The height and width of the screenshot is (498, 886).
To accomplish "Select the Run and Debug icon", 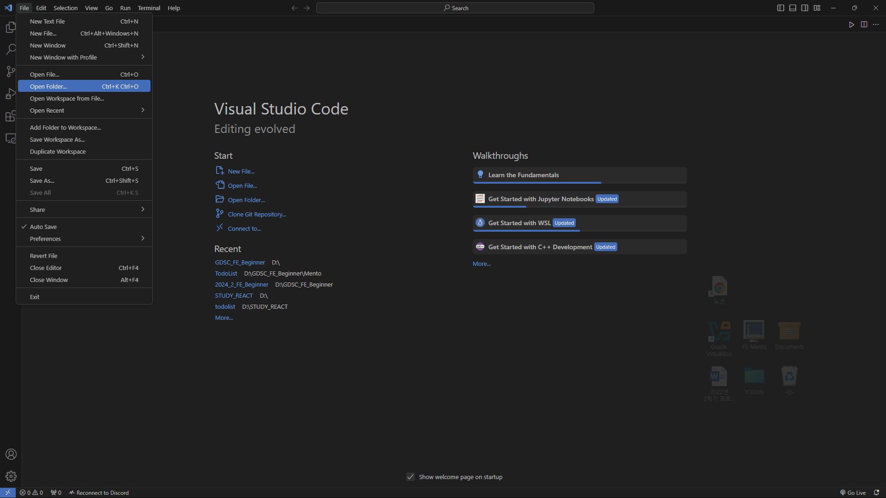I will (11, 93).
